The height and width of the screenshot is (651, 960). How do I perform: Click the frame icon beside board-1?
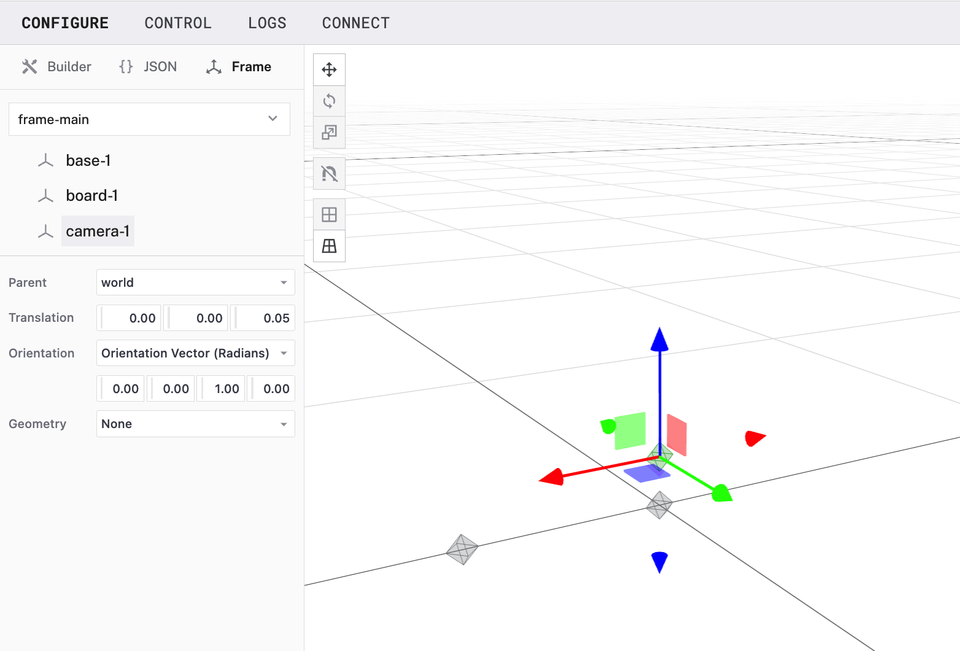(45, 196)
